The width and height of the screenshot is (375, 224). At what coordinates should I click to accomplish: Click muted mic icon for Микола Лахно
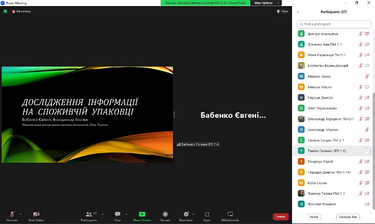coord(367,76)
